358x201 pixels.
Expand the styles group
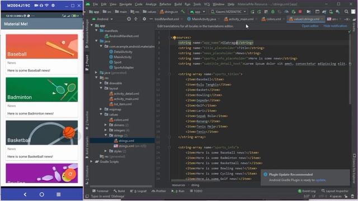click(106, 151)
